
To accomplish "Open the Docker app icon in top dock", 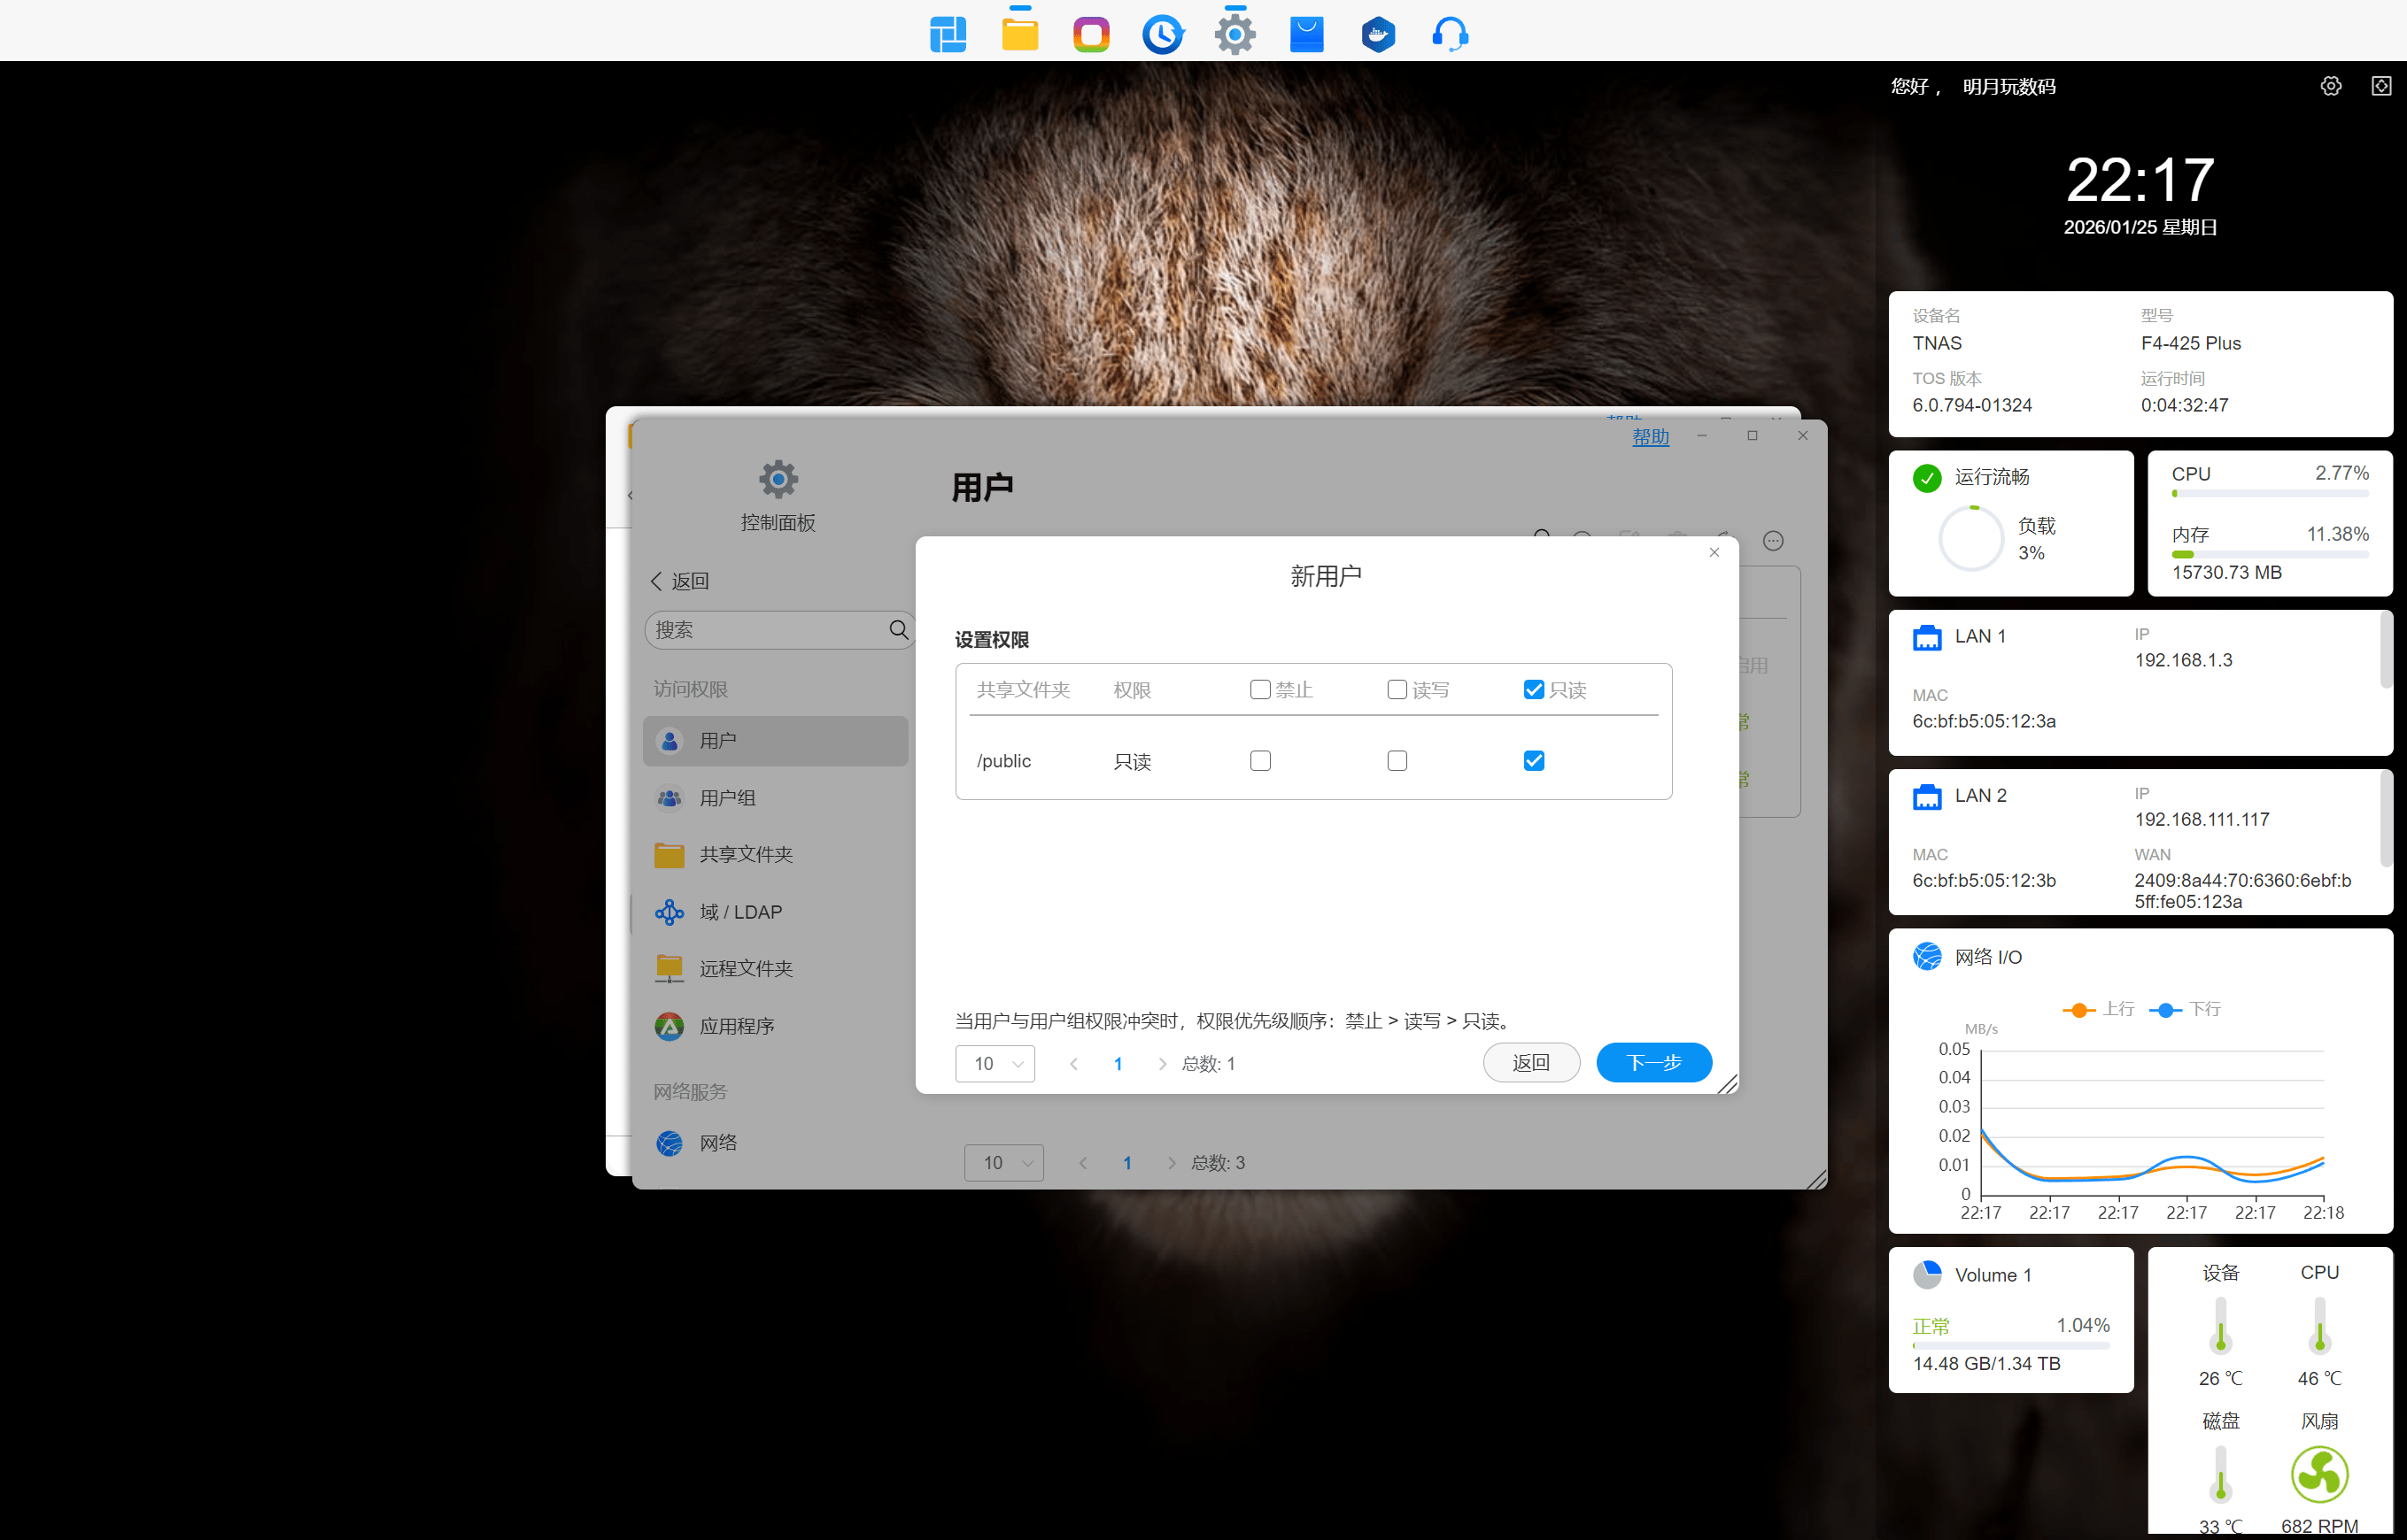I will pos(1378,35).
